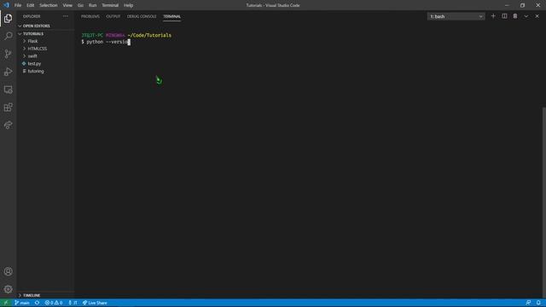The image size is (546, 307).
Task: Open the Explorer view in activity bar
Action: [x=8, y=19]
